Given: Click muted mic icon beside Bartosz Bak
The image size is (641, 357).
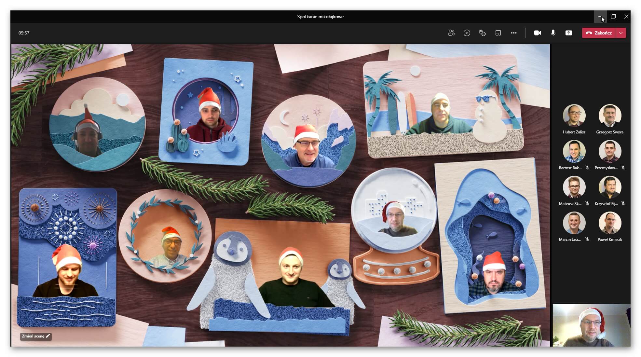Looking at the screenshot, I should tap(587, 168).
